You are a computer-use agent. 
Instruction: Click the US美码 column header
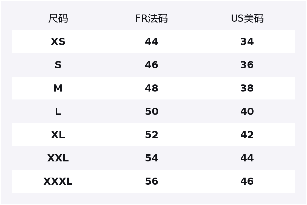[x=247, y=19]
